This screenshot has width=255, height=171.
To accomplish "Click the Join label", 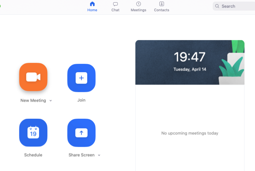I will tap(81, 100).
